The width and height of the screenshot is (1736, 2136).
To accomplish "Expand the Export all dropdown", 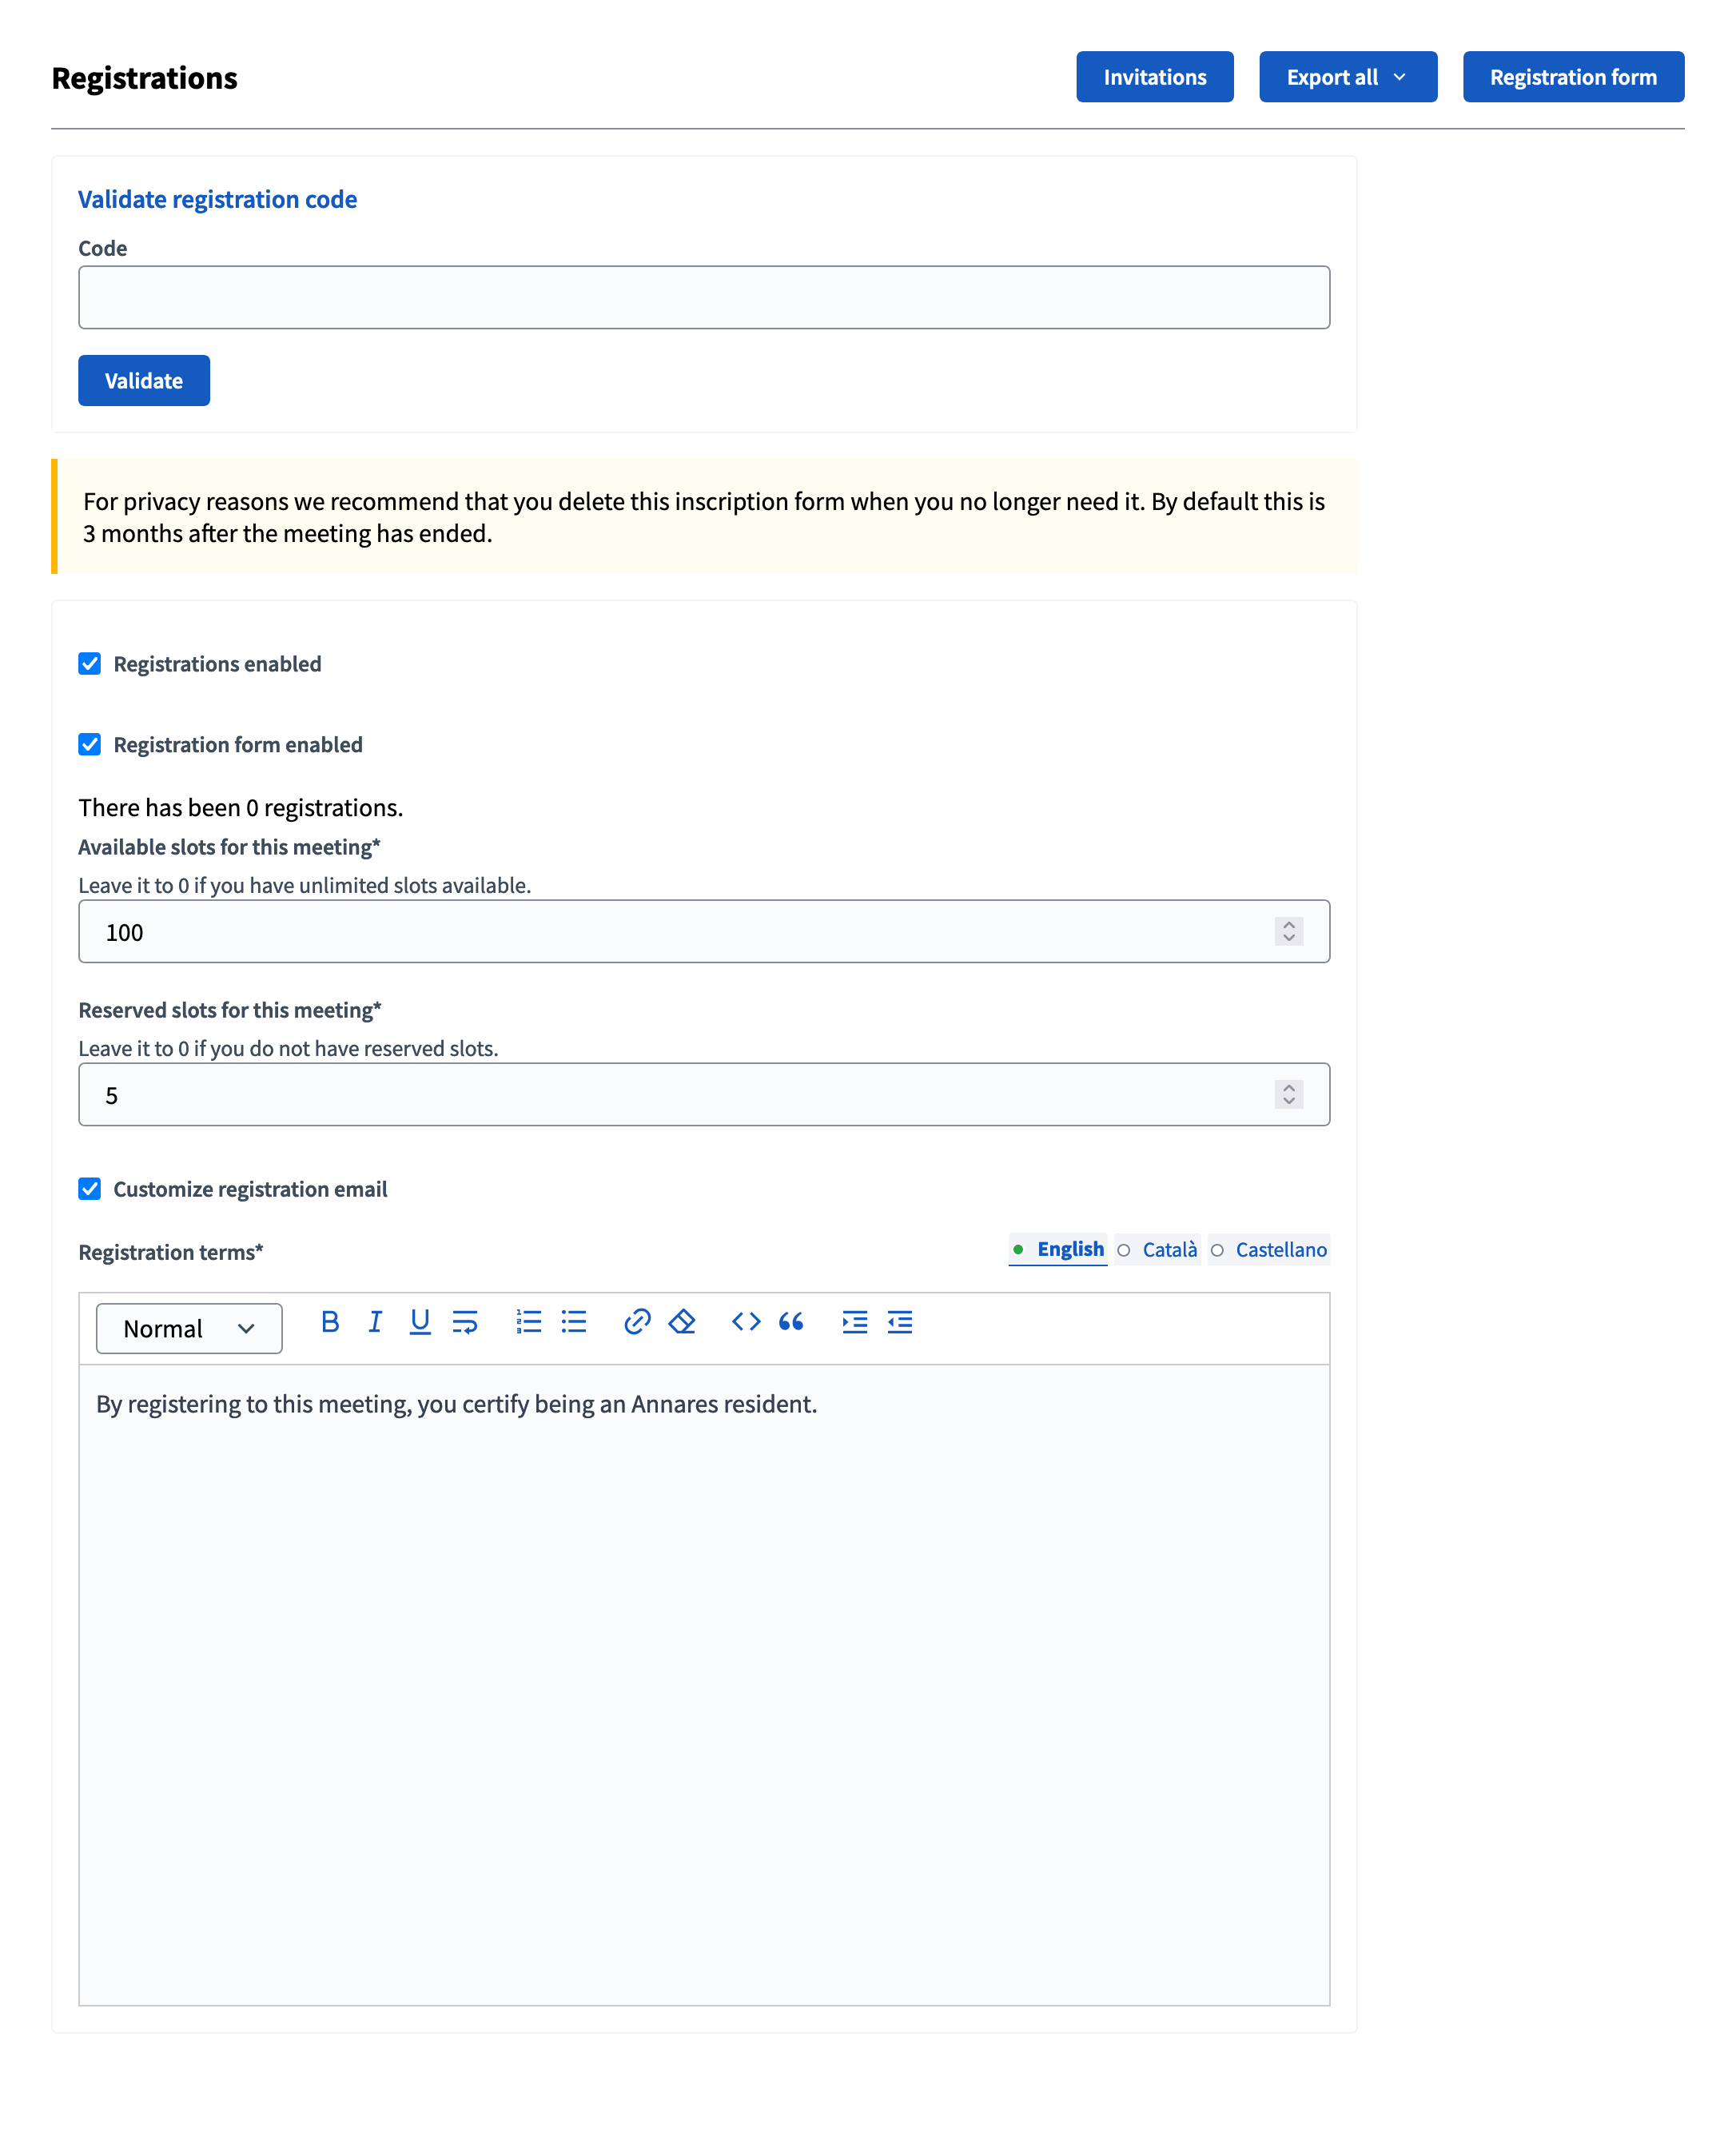I will 1347,77.
